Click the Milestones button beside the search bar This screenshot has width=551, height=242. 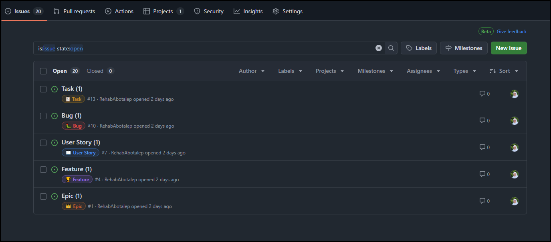tap(464, 48)
